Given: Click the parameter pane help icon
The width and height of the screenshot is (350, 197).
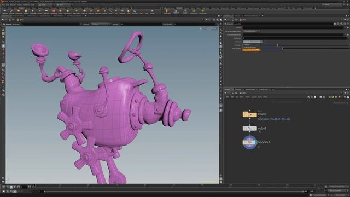Looking at the screenshot, I should [x=348, y=24].
